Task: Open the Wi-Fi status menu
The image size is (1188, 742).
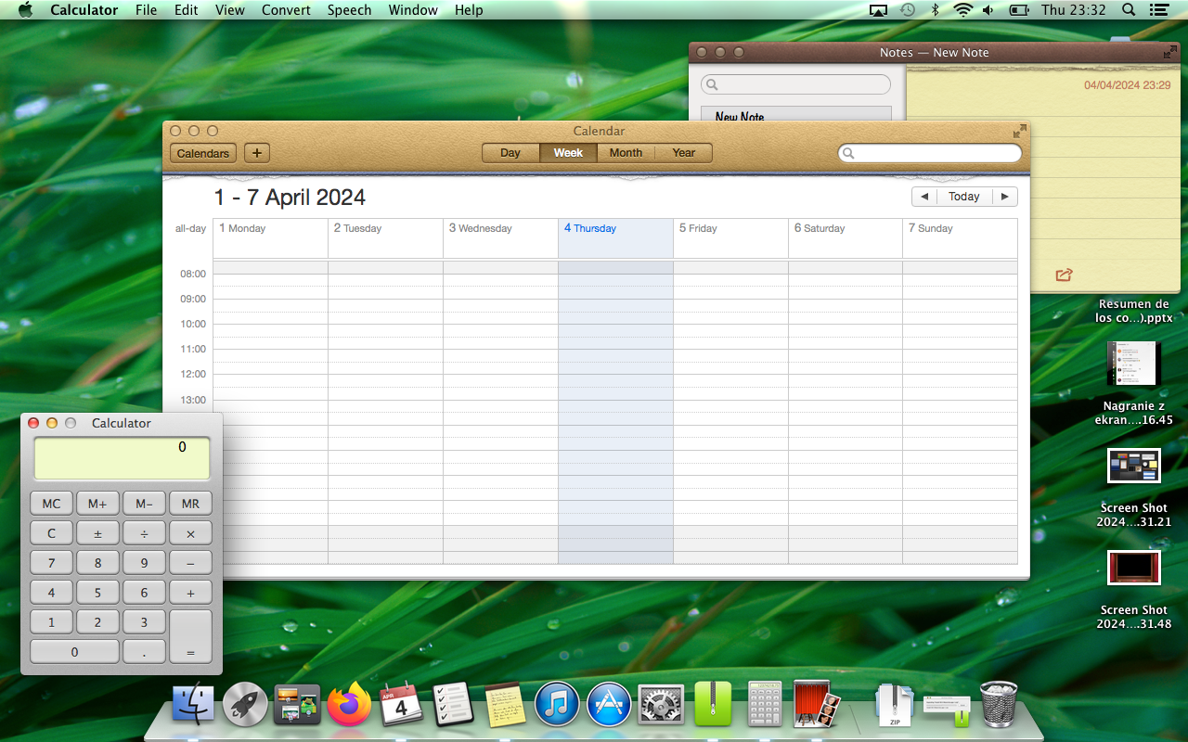Action: point(963,10)
